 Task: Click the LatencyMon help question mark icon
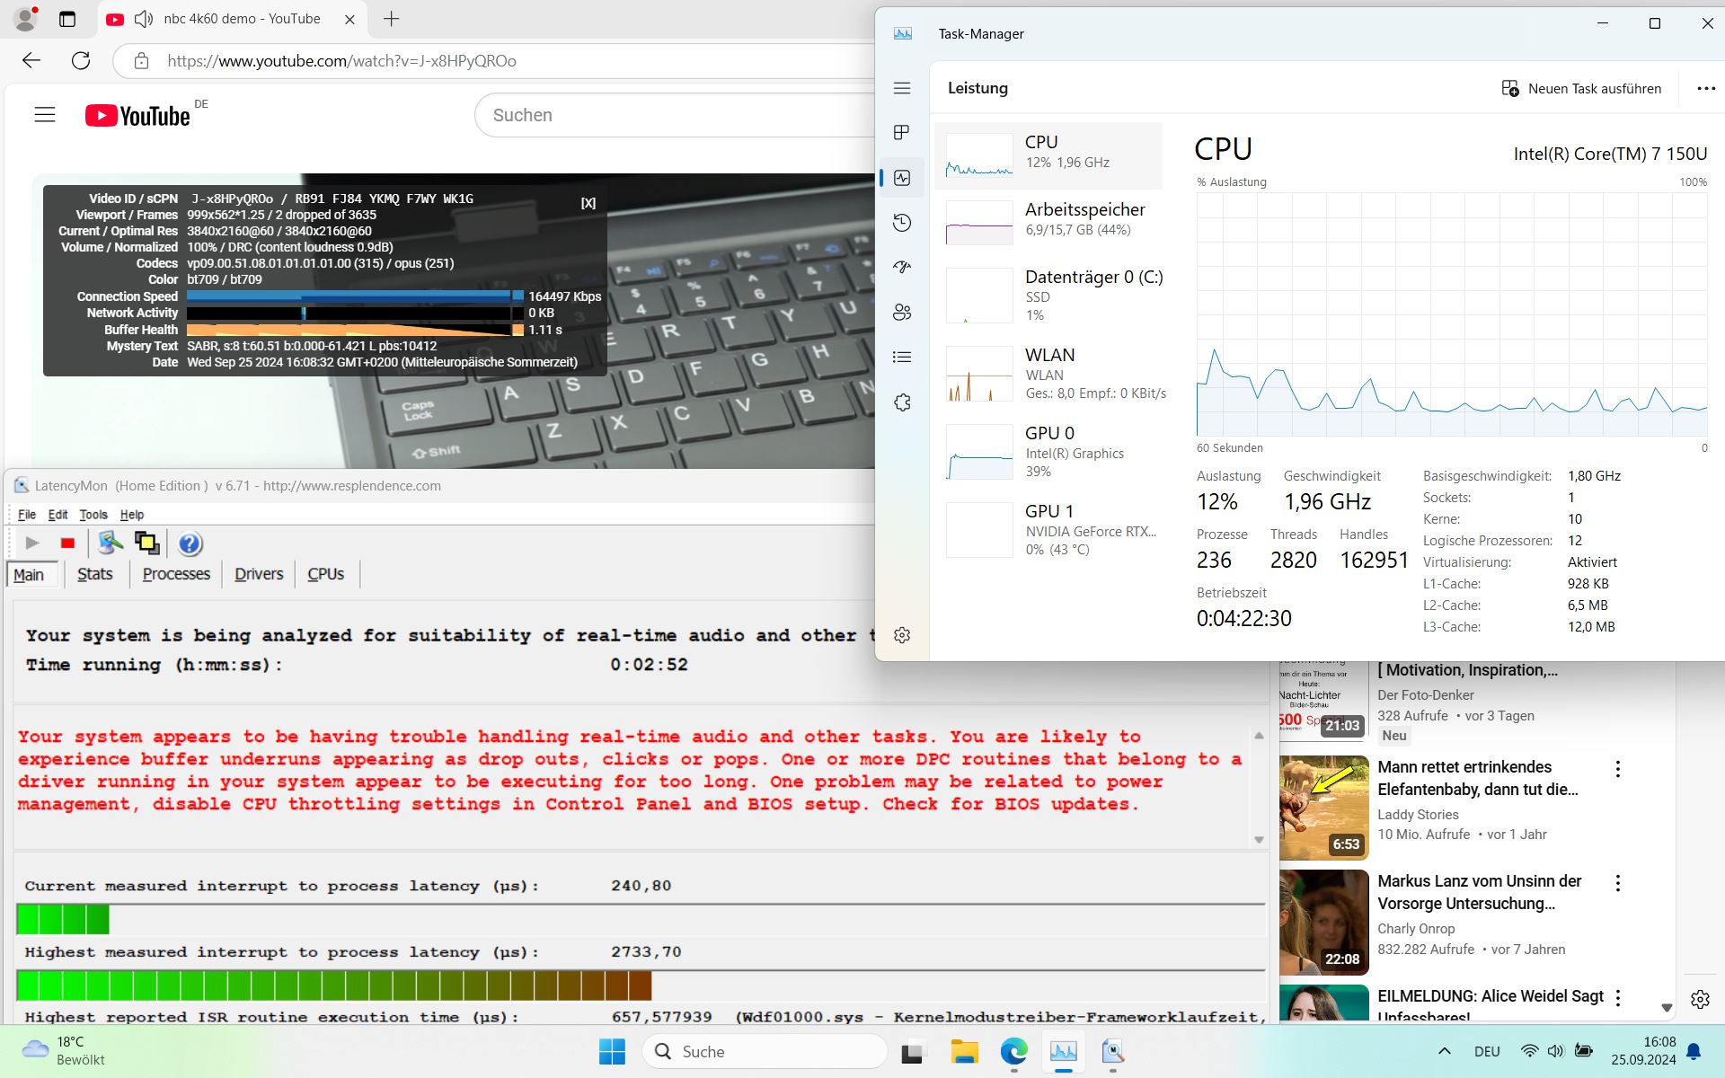point(190,543)
